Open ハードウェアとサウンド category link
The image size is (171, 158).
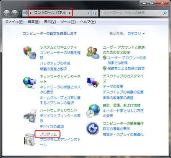(58, 111)
